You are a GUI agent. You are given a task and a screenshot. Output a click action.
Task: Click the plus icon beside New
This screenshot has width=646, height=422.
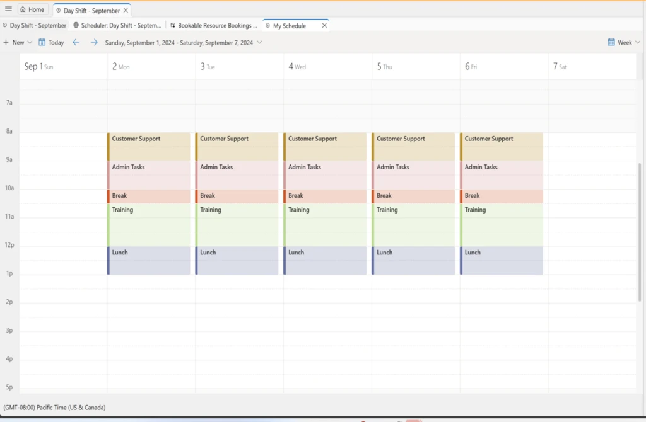click(x=6, y=42)
